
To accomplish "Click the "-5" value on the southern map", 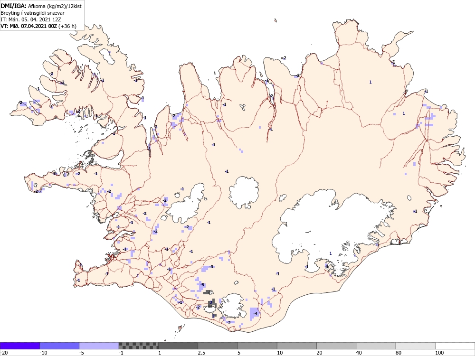I will pos(202,285).
